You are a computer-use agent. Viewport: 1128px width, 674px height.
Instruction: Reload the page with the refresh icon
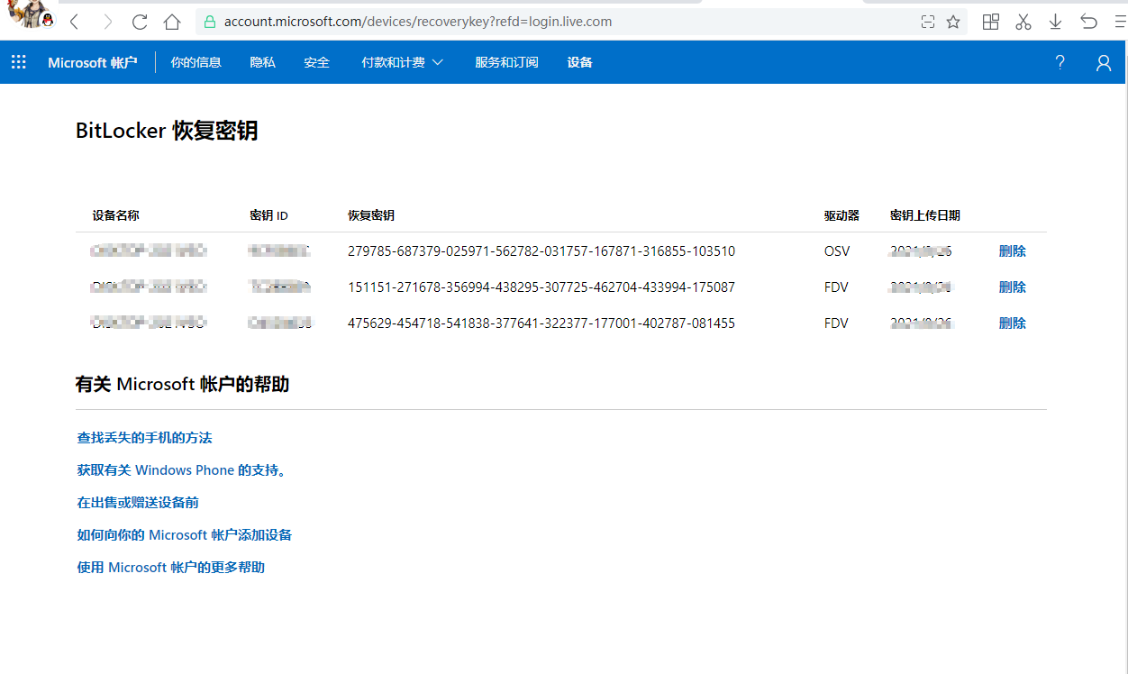coord(140,22)
